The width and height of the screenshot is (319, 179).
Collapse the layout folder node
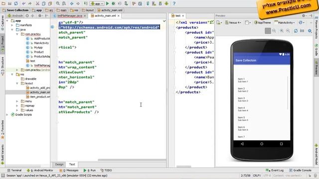pos(17,84)
